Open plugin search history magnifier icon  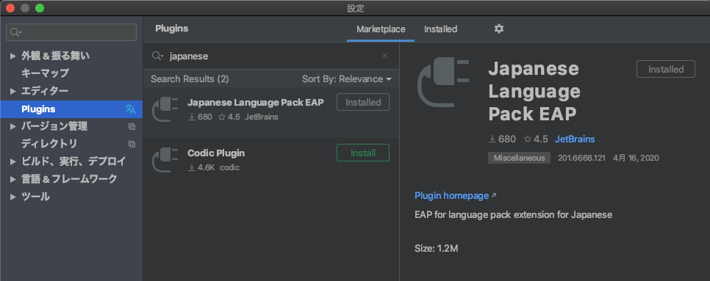157,56
